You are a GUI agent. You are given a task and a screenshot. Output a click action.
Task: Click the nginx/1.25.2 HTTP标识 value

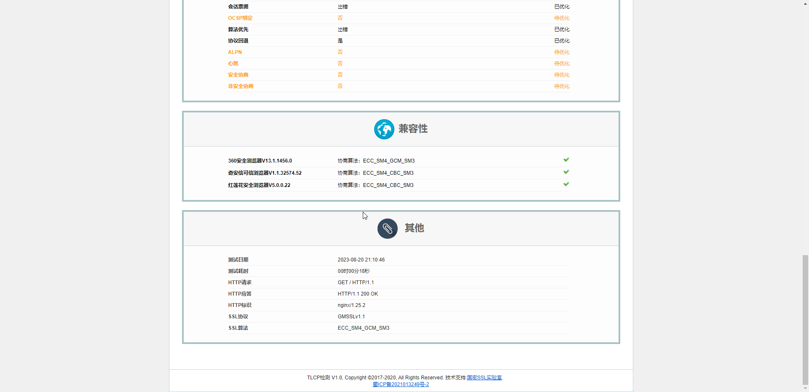click(x=351, y=305)
